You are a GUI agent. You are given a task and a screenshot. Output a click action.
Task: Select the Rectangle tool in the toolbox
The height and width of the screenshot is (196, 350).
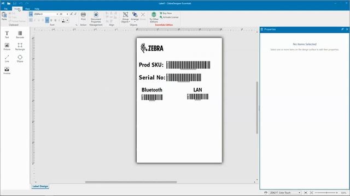(x=20, y=46)
